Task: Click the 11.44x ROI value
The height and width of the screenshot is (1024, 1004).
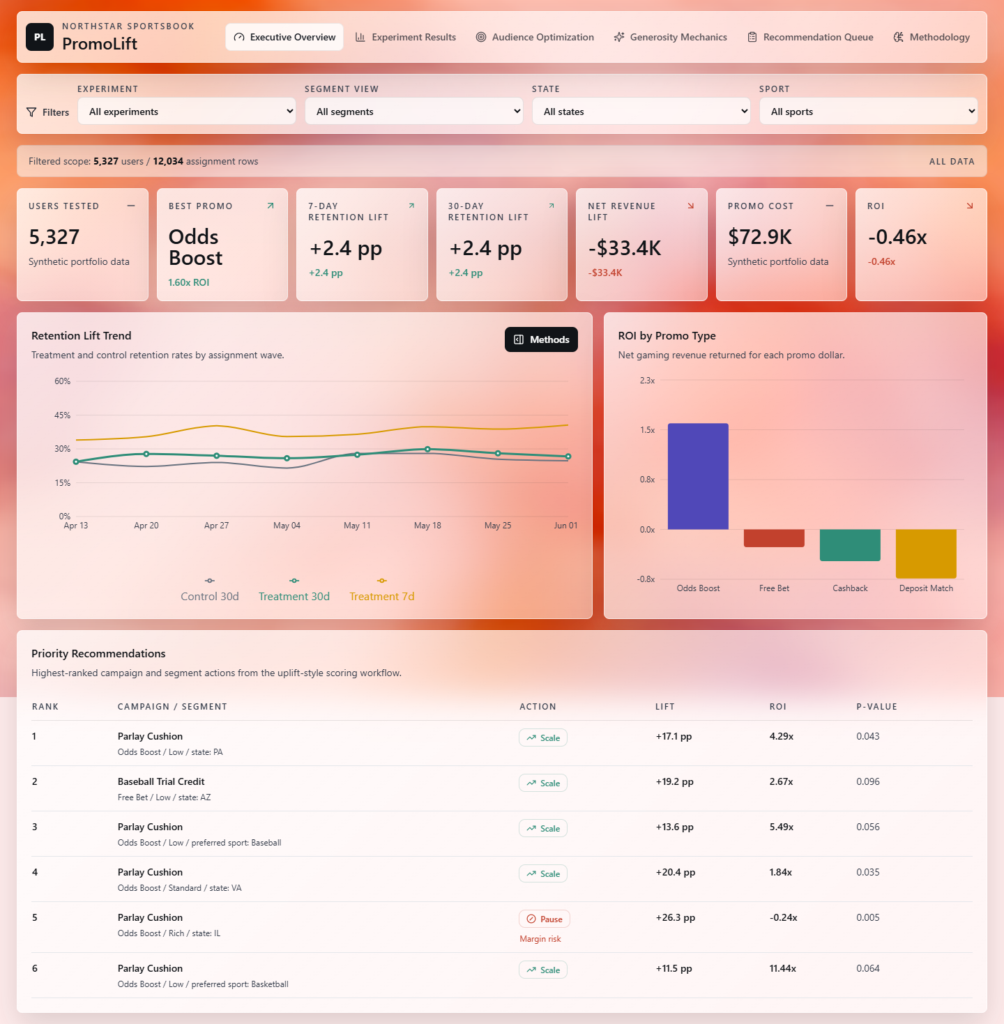Action: [783, 968]
